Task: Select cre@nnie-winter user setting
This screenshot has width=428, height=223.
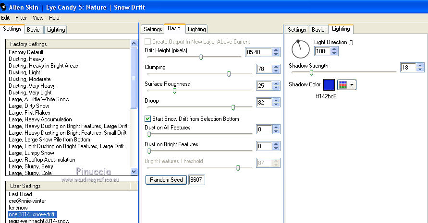Action: point(27,201)
